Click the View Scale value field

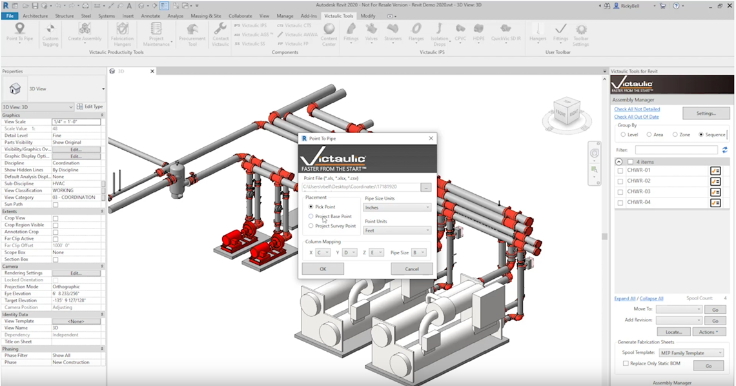[x=76, y=121]
